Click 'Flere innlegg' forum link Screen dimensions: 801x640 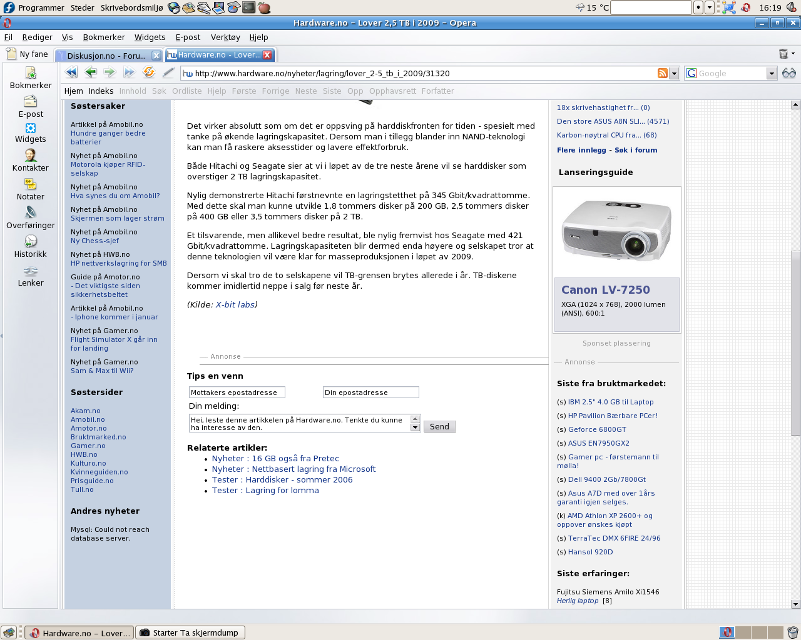[581, 150]
